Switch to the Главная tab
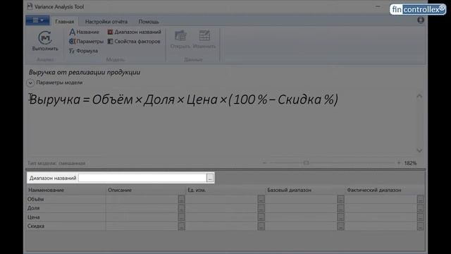Screen dimensions: 451x254 [64, 22]
